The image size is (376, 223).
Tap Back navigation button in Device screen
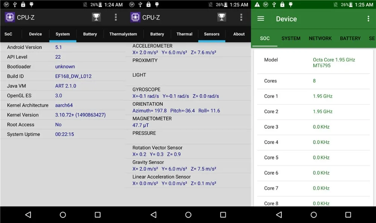click(x=279, y=215)
